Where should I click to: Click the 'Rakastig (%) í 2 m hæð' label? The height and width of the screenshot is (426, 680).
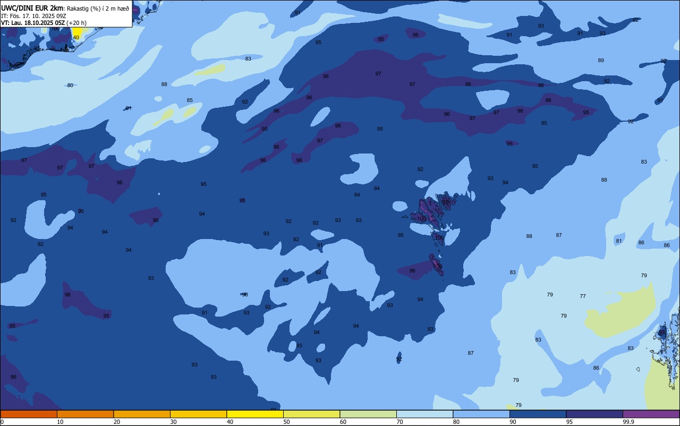pos(98,8)
